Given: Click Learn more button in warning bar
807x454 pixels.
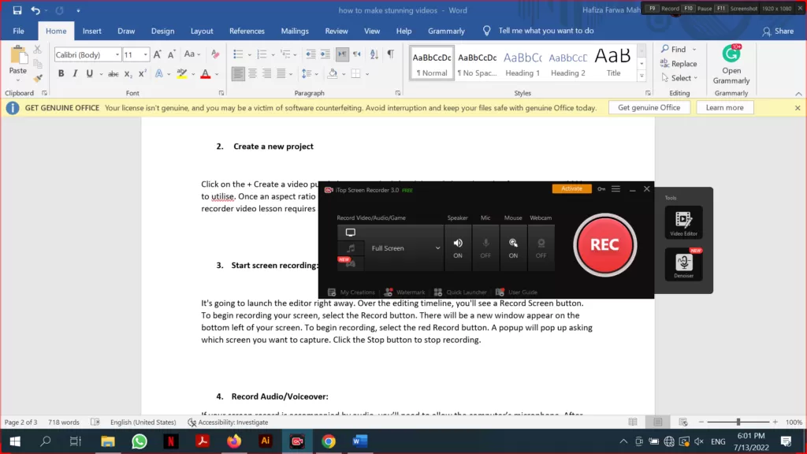Looking at the screenshot, I should (x=725, y=107).
